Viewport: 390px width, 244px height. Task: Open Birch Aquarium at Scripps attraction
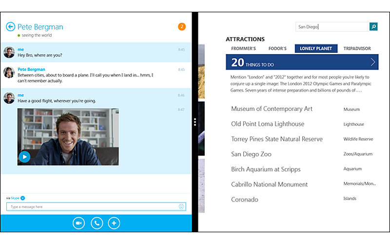click(x=266, y=169)
